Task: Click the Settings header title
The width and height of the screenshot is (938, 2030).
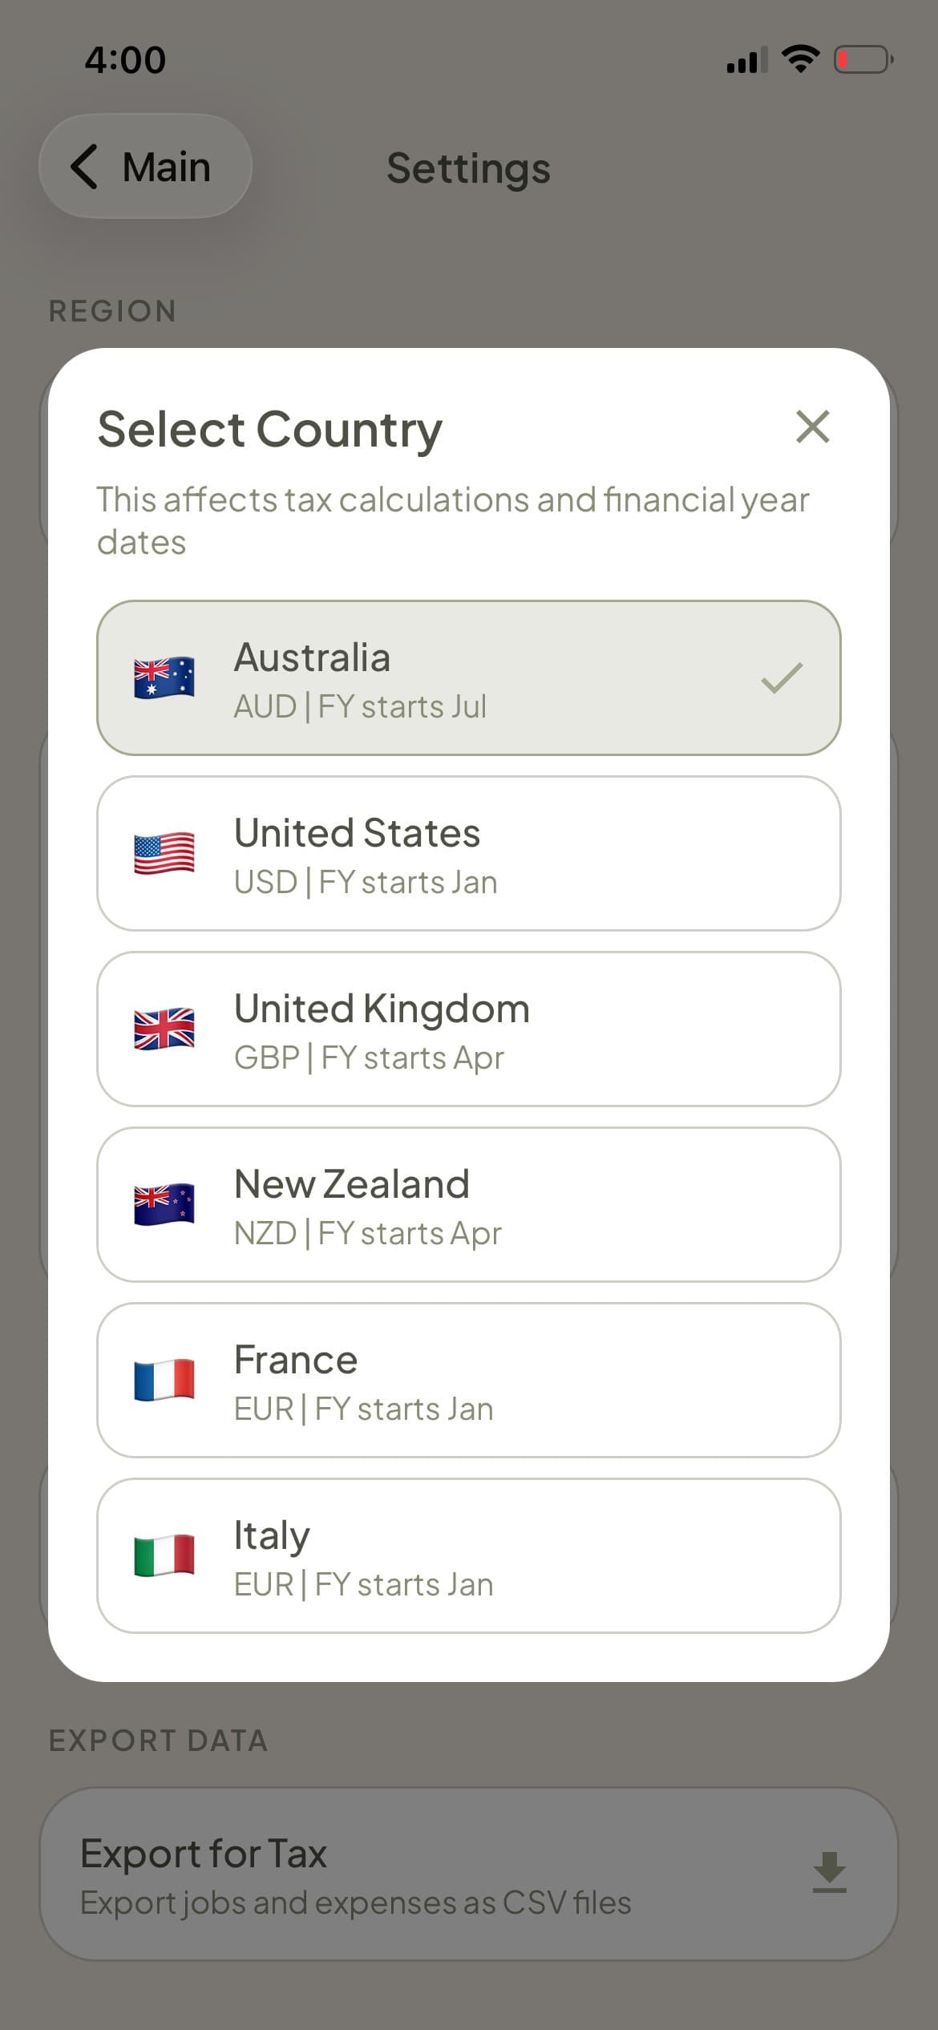Action: coord(468,168)
